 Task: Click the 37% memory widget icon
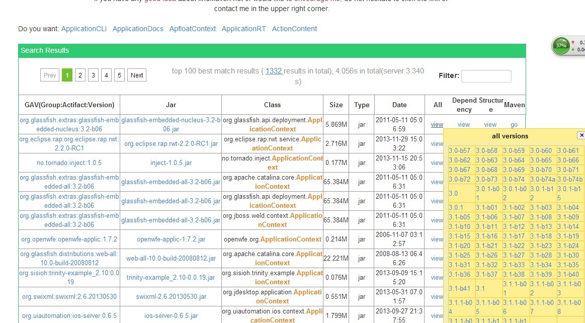tap(561, 45)
